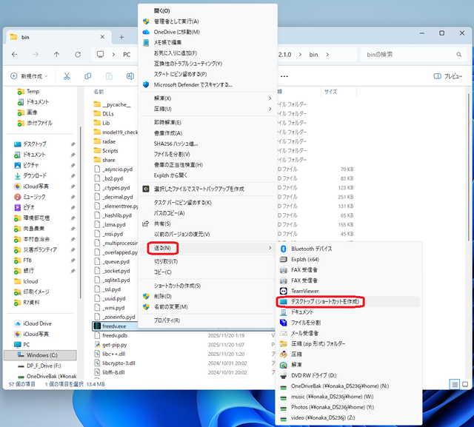Click the binの検索 search field
Image resolution: width=474 pixels, height=427 pixels.
tap(413, 54)
